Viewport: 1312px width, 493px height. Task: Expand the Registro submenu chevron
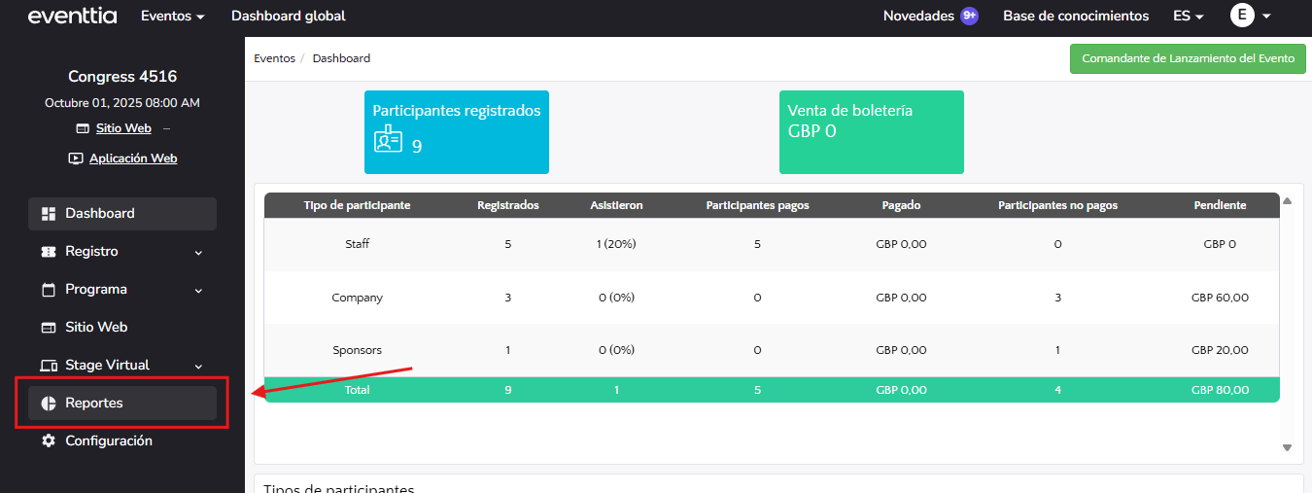[198, 253]
